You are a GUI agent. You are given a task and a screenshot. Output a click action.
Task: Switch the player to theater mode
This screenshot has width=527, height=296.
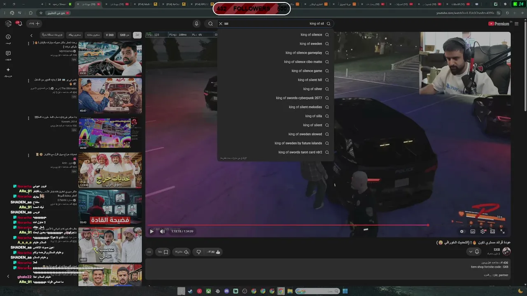pos(492,231)
